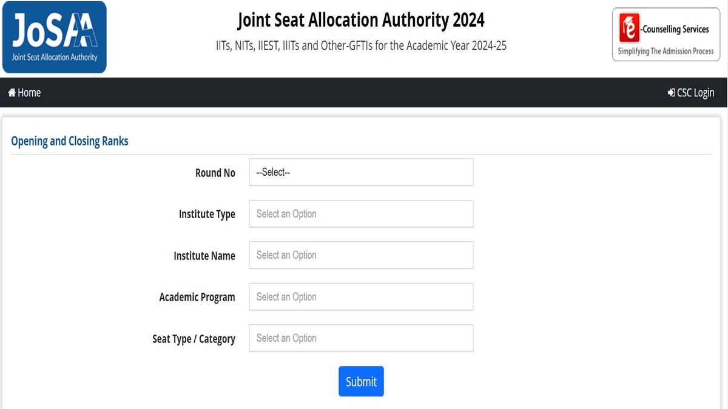
Task: Open the Seat Type / Category selector
Action: (x=361, y=338)
